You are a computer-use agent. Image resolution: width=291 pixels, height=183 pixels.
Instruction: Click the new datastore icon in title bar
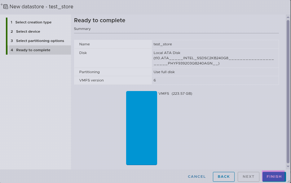[5, 6]
